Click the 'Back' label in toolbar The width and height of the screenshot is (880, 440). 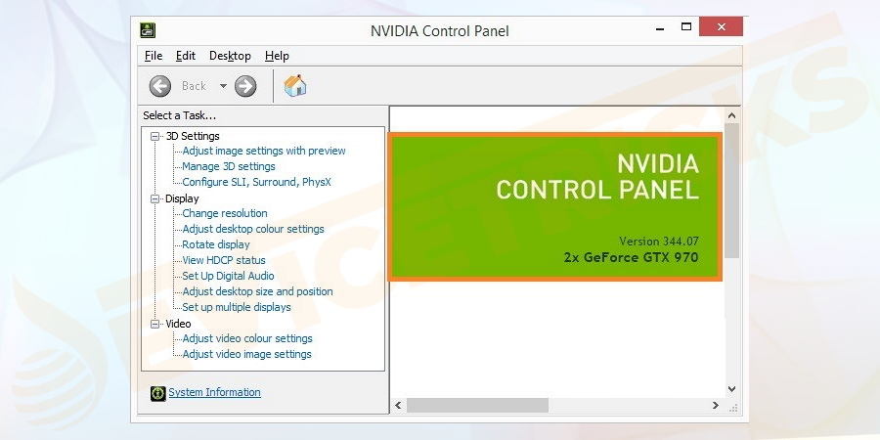(x=194, y=86)
